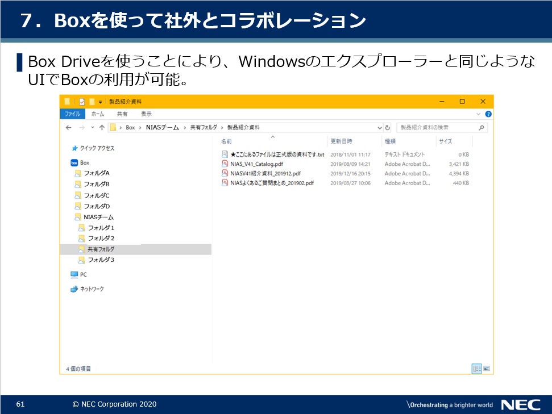Go back with the left arrow button

pyautogui.click(x=69, y=127)
